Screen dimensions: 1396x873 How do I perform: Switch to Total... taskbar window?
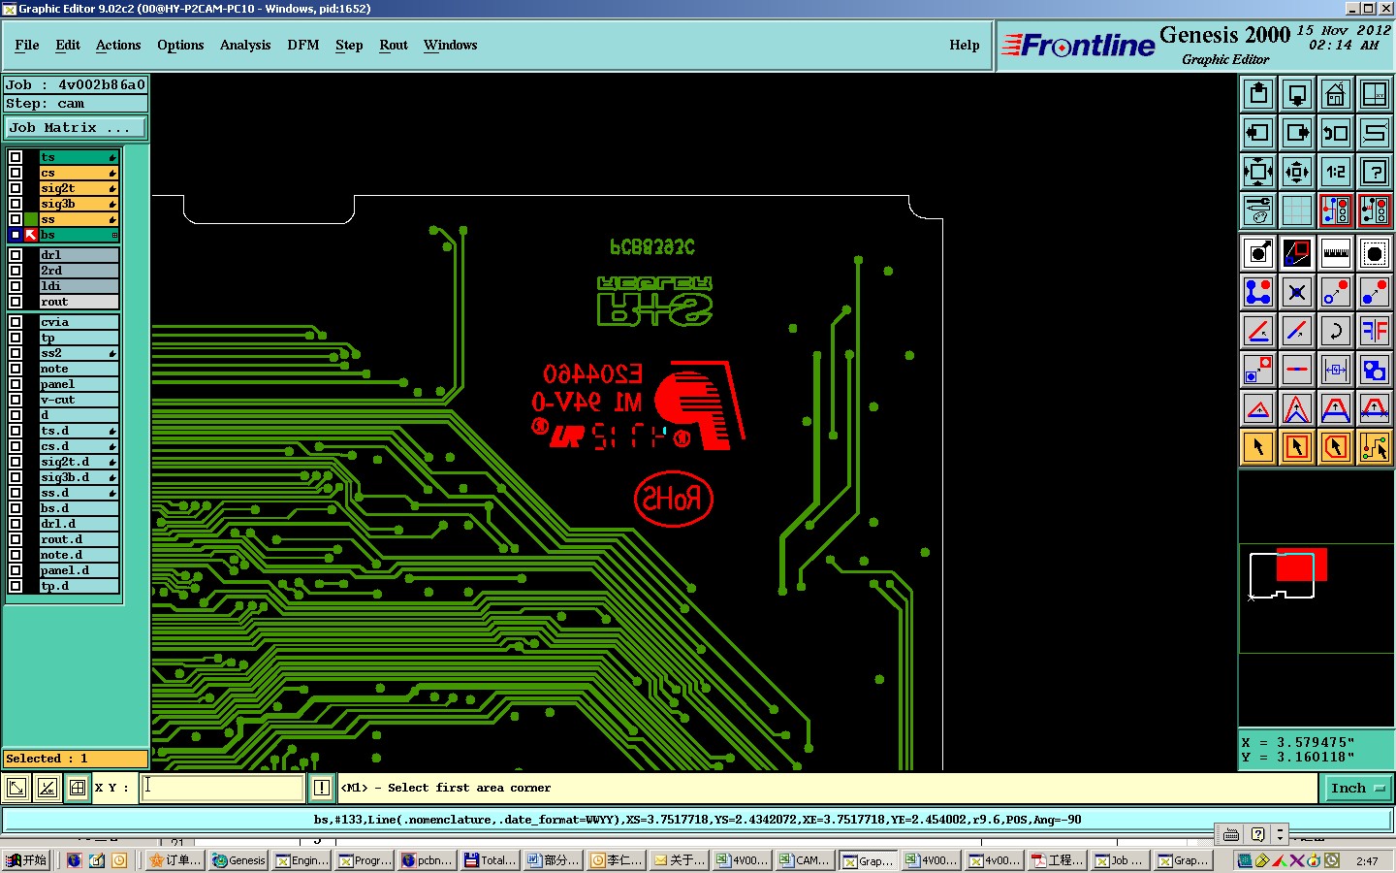(491, 860)
